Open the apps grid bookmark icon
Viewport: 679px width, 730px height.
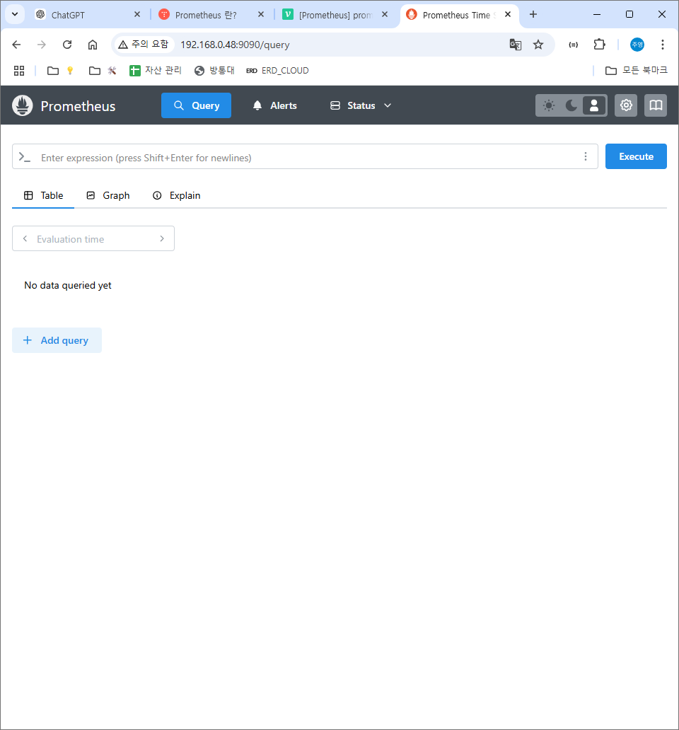pos(19,71)
